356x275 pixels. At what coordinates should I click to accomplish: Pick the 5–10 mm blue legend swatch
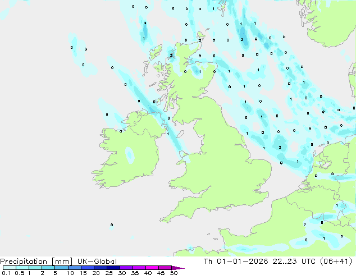(x=61, y=268)
